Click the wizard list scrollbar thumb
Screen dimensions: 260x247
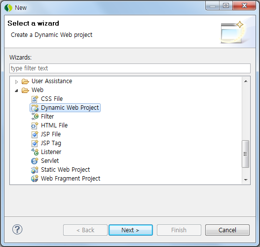tap(245, 154)
